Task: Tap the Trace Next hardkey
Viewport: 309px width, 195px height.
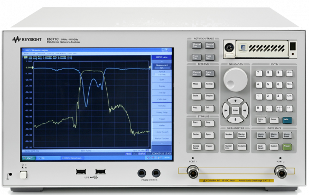Action: (210, 57)
